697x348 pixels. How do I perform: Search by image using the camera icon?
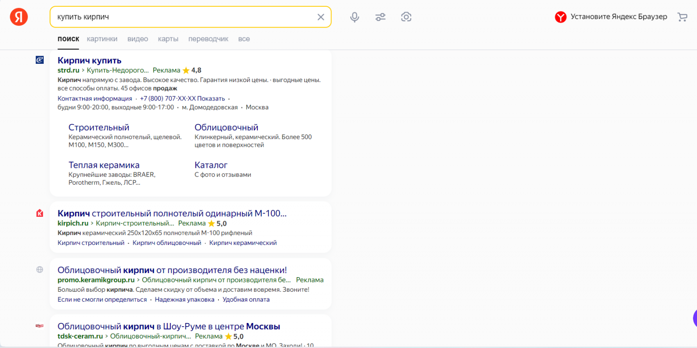[406, 17]
